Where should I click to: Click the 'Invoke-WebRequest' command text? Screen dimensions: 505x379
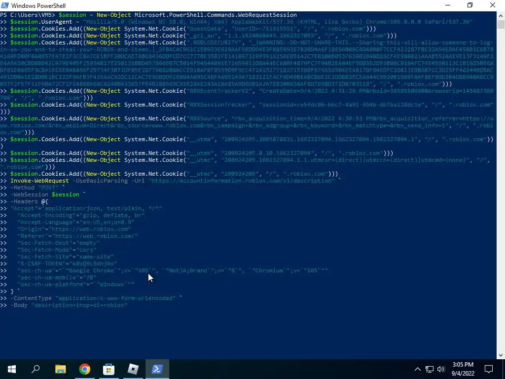click(x=39, y=181)
